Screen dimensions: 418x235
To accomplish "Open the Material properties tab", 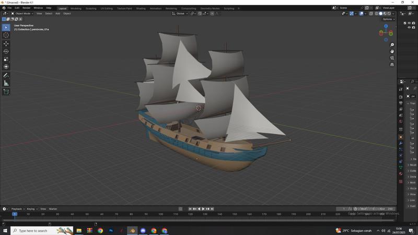I will 401,174.
